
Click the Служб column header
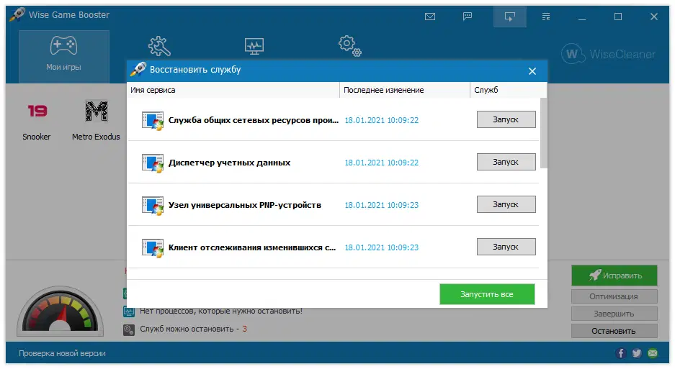click(508, 90)
